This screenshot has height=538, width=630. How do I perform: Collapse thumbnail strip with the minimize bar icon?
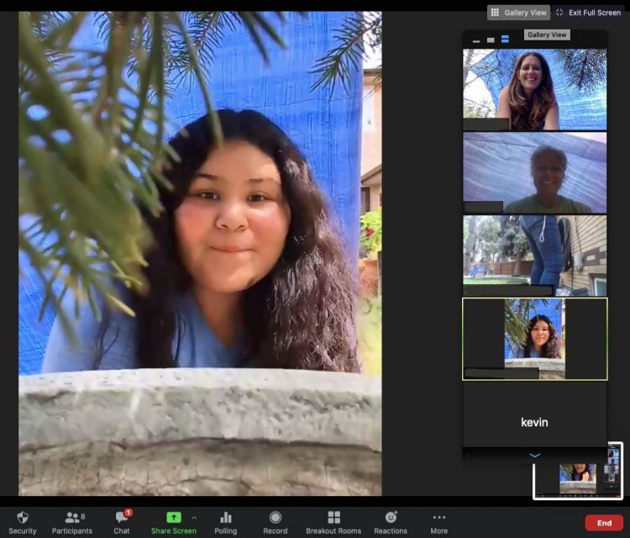coord(476,40)
